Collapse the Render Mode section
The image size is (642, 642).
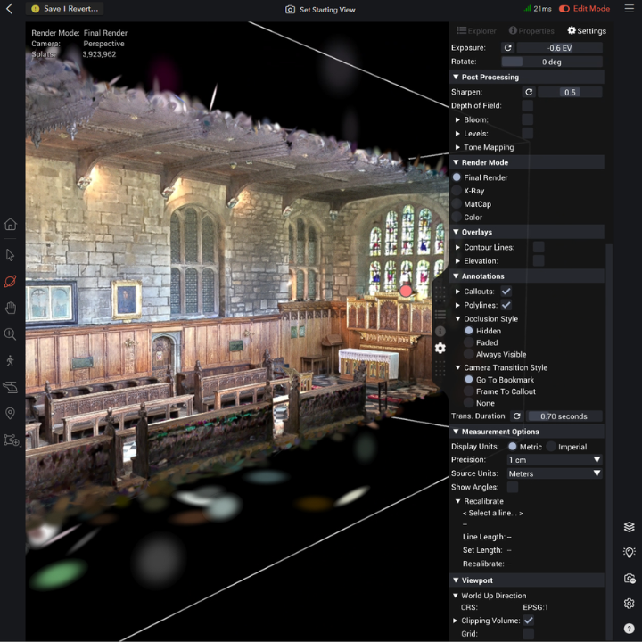point(456,162)
